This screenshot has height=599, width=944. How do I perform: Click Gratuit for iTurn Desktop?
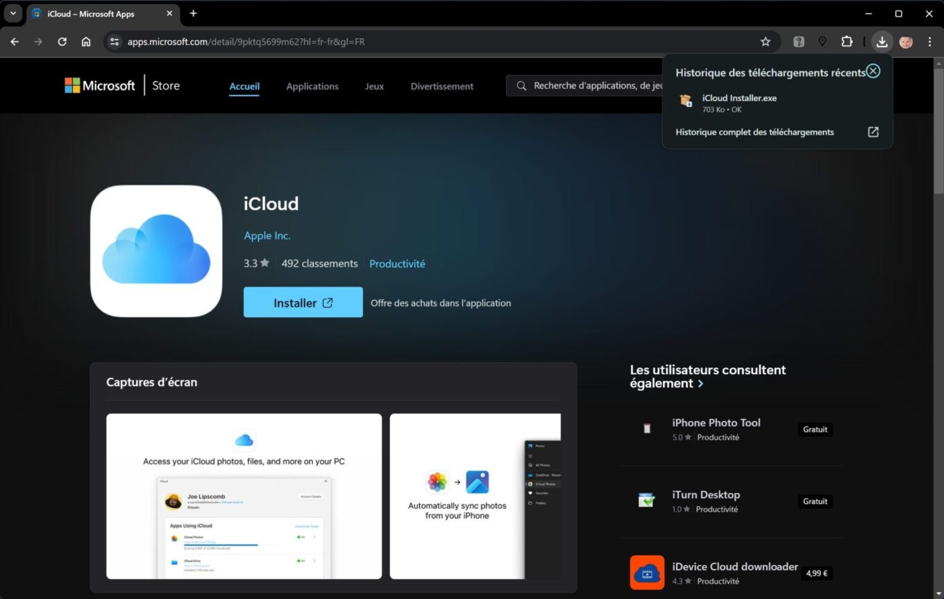pos(815,501)
